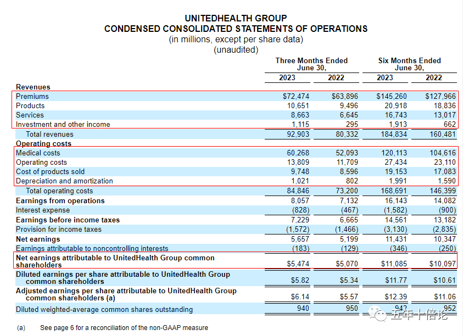Click Net earnings value 5,657
463x335 pixels.
300,239
